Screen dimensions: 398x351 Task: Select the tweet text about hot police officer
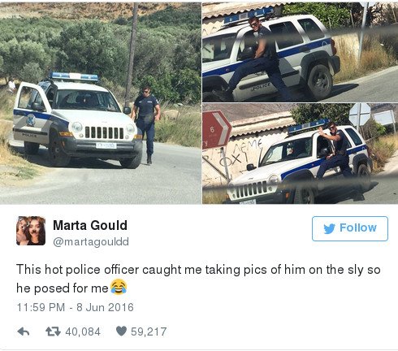198,279
